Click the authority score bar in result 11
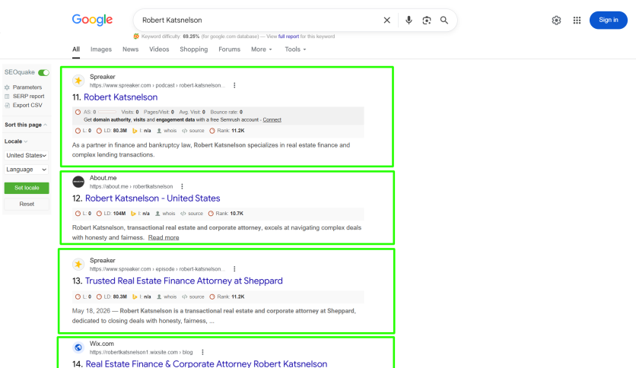Viewport: 636px width, 368px height. point(107,113)
